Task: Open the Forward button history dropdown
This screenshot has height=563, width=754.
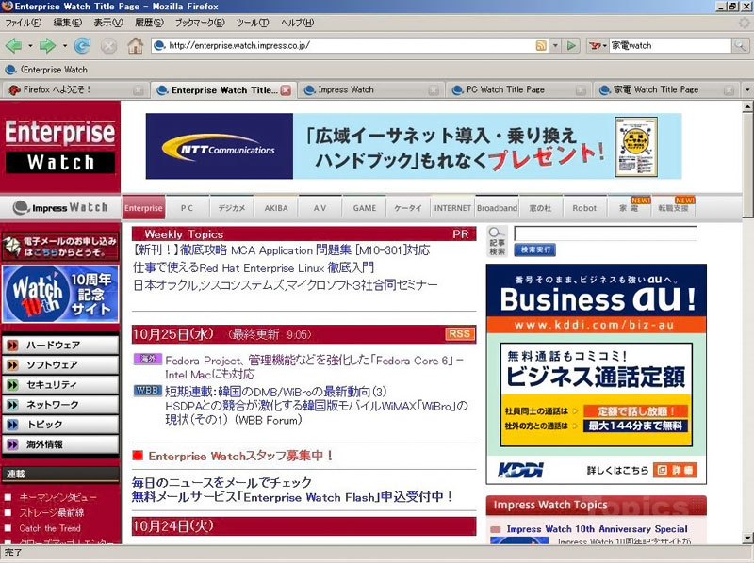Action: (x=64, y=46)
